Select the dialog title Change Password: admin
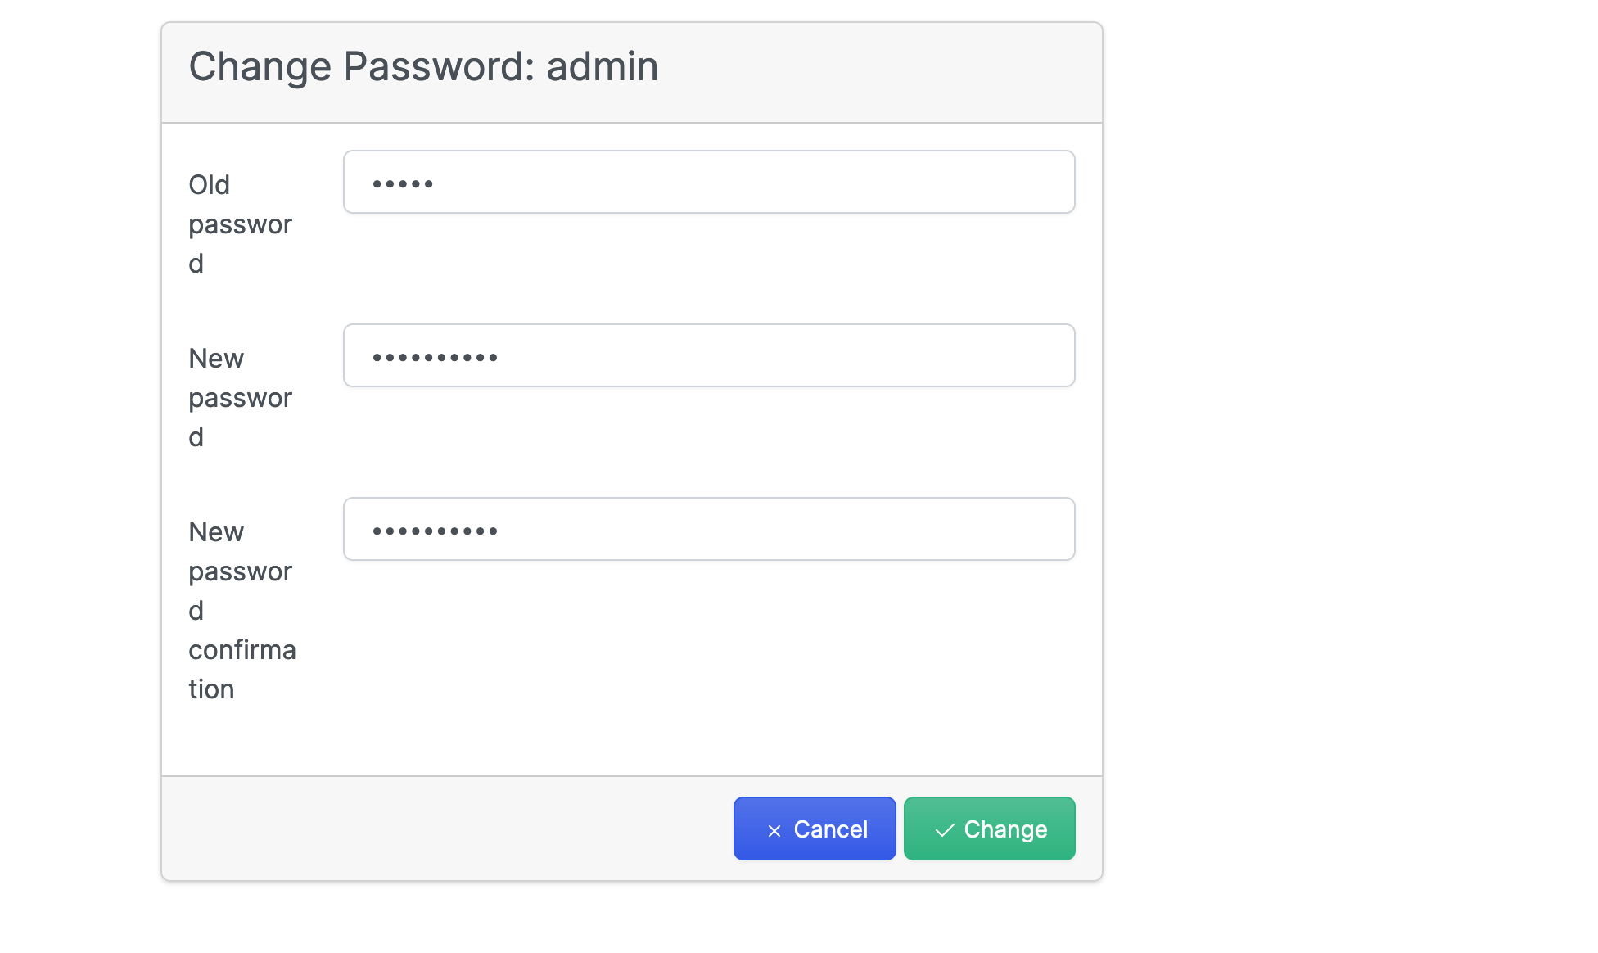The image size is (1598, 953). click(423, 65)
